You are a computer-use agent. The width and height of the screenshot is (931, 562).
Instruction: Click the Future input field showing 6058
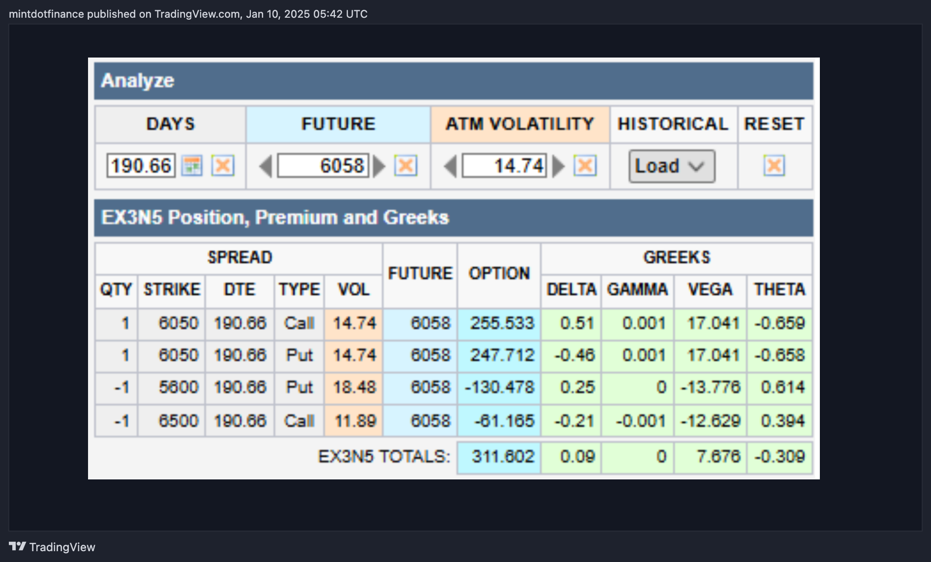tap(323, 166)
